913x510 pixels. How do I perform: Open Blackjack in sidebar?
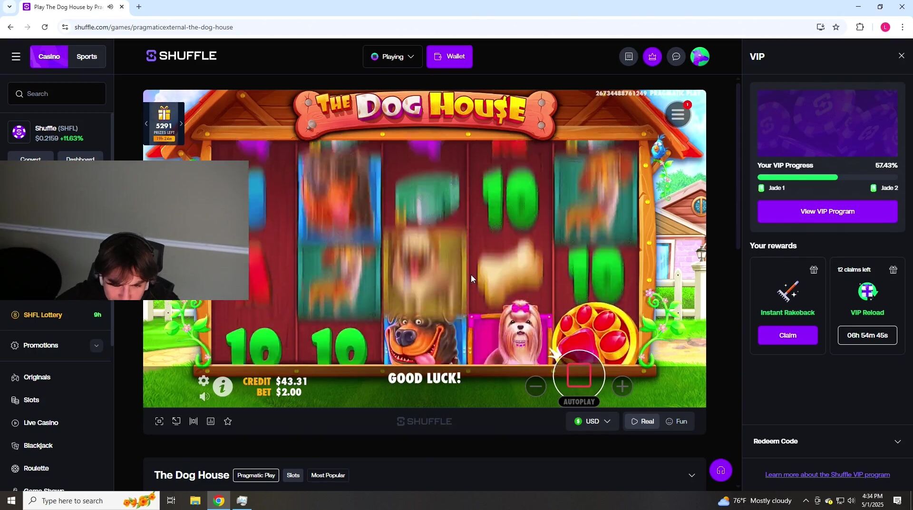[38, 445]
